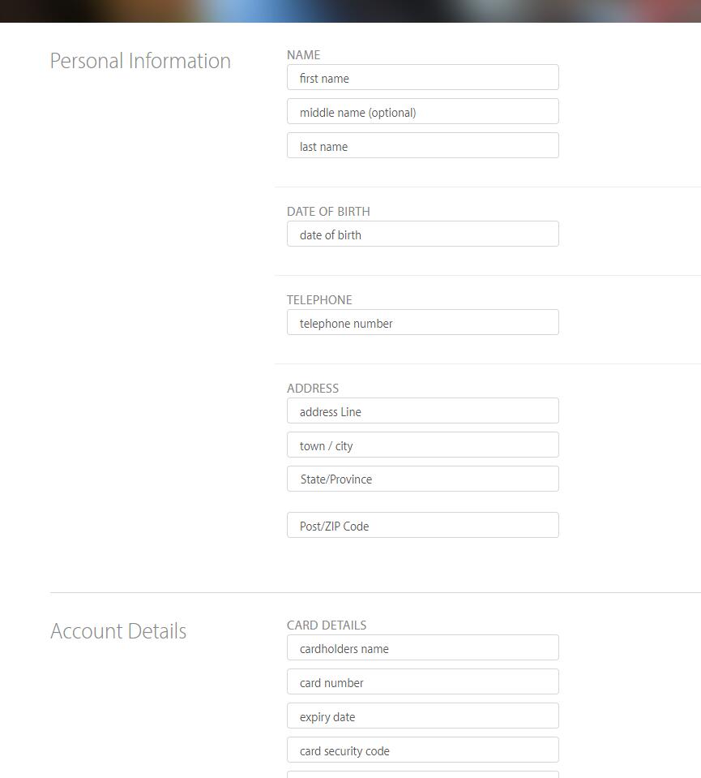Click the Personal Information heading

(x=140, y=61)
